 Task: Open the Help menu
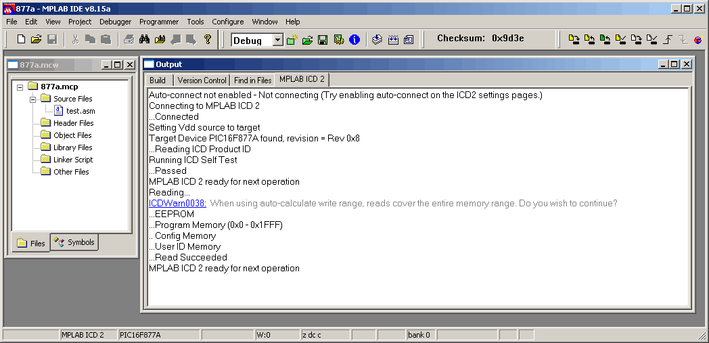coord(292,22)
